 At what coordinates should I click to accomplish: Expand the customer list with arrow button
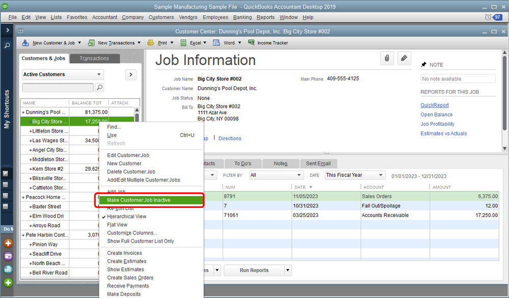(x=131, y=75)
